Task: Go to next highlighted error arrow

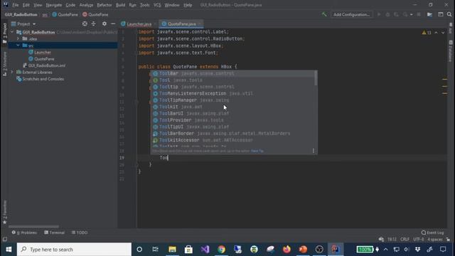Action: click(x=443, y=33)
